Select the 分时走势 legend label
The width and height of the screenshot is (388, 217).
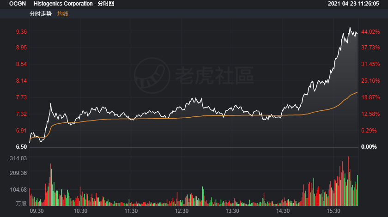(x=41, y=14)
